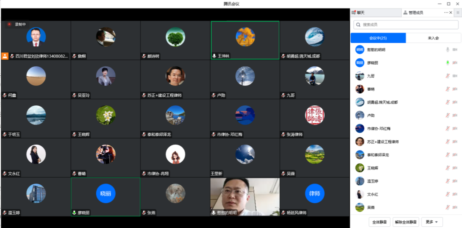462x228 pixels.
Task: Click camera icon for 吴薇 in member list
Action: coord(455,207)
